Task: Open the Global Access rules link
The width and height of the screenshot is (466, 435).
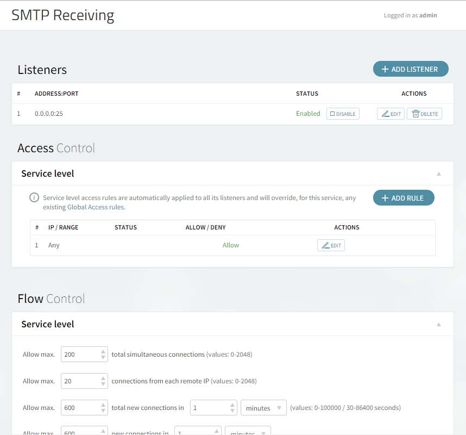Action: [x=87, y=207]
